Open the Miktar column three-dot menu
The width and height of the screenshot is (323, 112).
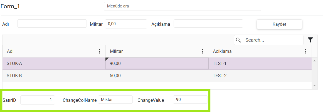(x=202, y=51)
